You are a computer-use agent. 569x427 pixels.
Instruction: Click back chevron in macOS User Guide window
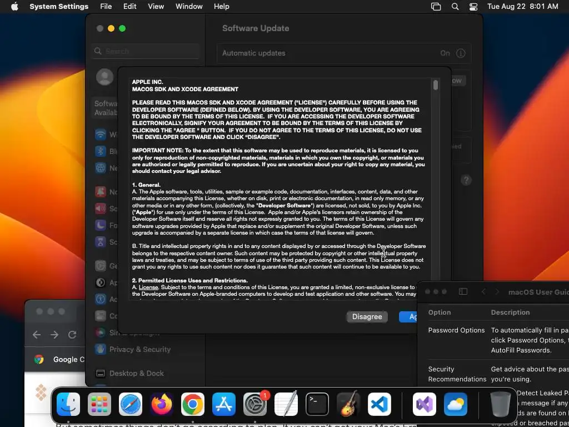[483, 292]
